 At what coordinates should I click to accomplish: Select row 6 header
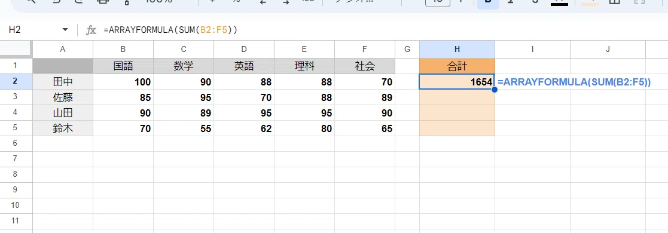pos(16,143)
